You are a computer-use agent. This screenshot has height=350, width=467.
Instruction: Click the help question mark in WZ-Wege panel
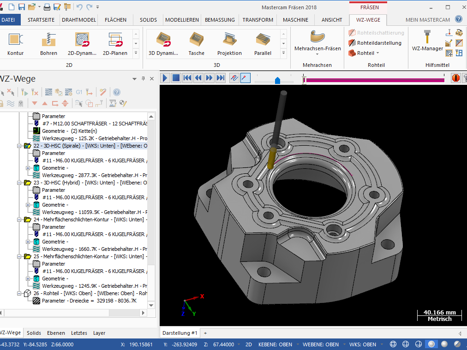(x=117, y=92)
